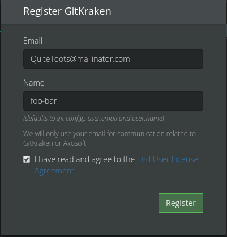Click the Name input field

pos(113,101)
